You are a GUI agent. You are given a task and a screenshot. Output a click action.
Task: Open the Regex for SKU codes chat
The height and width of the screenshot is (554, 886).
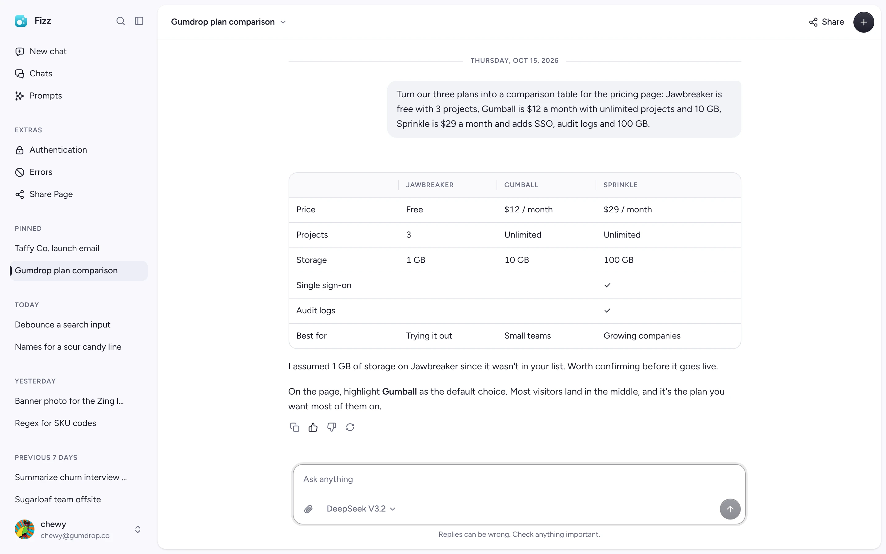[79, 423]
